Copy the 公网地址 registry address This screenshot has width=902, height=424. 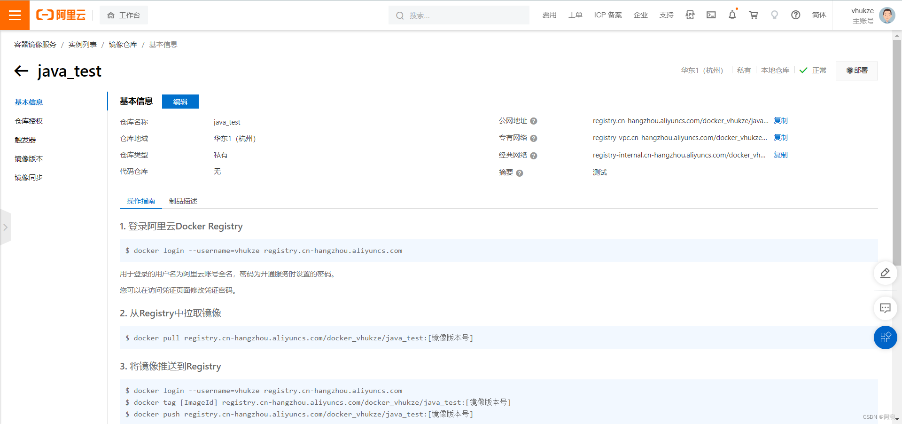coord(781,121)
